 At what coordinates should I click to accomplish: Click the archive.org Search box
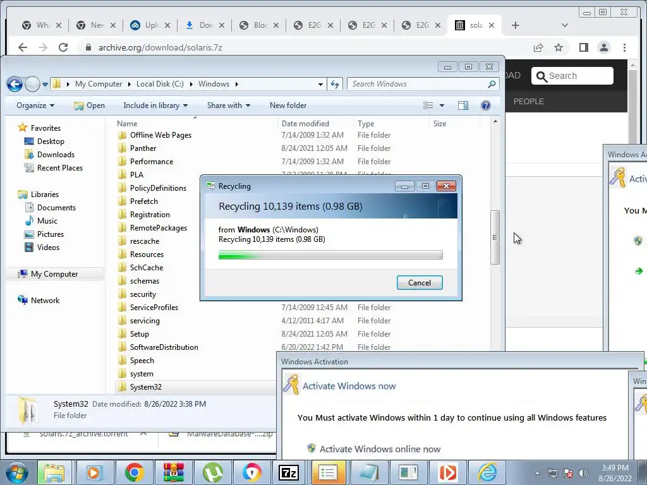[572, 76]
